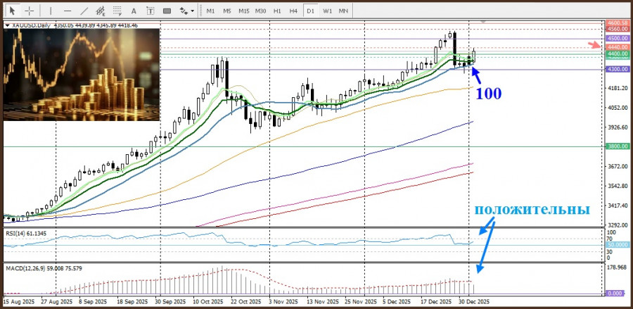Select the gray rectangle shape tool
The width and height of the screenshot is (633, 309).
(x=167, y=11)
